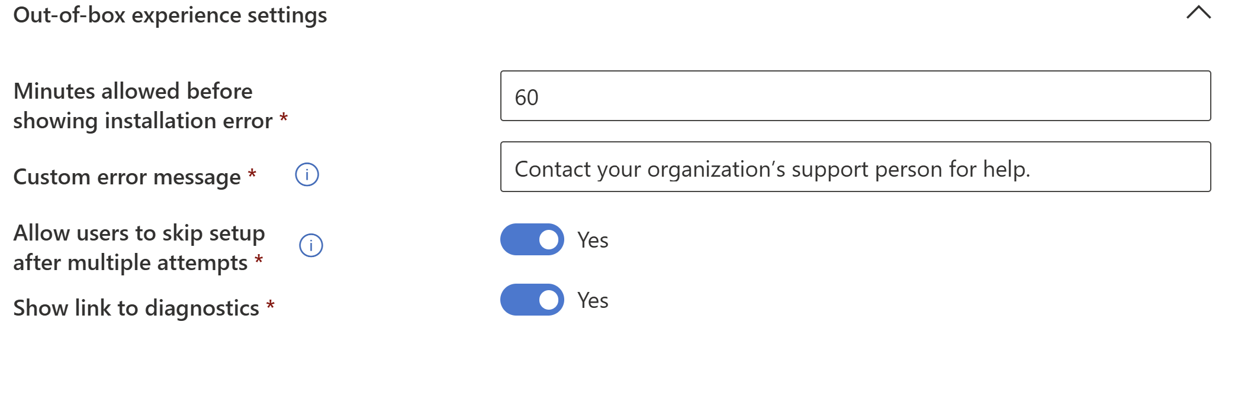
Task: Open info tooltip for Custom error message
Action: pyautogui.click(x=307, y=175)
